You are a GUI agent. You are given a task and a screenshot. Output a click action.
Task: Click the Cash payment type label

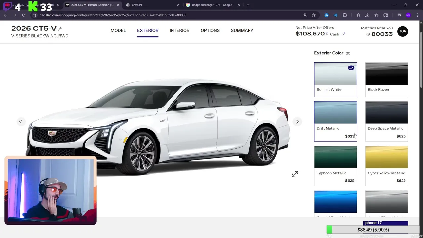pyautogui.click(x=334, y=34)
